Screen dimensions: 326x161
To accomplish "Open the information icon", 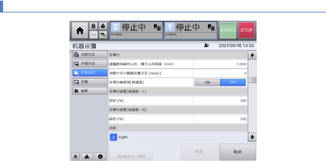I will click(x=100, y=157).
